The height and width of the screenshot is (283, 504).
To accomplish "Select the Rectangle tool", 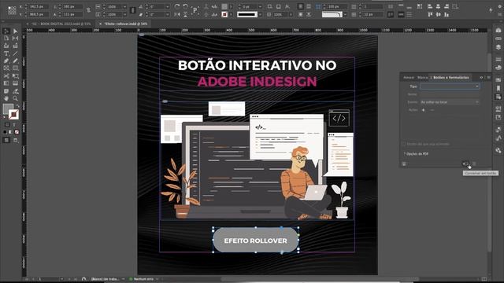I will [15, 68].
